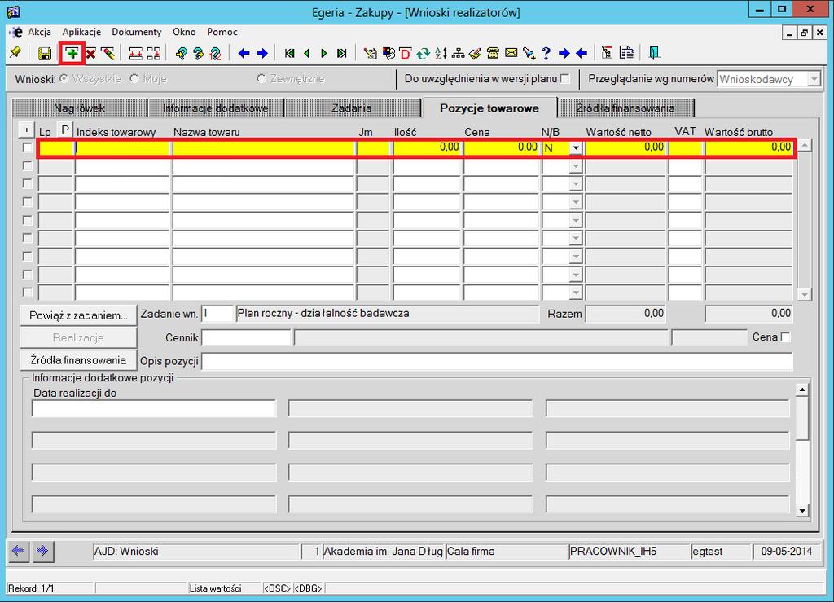Image resolution: width=834 pixels, height=603 pixels.
Task: Click the calendar tree icon near door
Action: click(x=607, y=53)
